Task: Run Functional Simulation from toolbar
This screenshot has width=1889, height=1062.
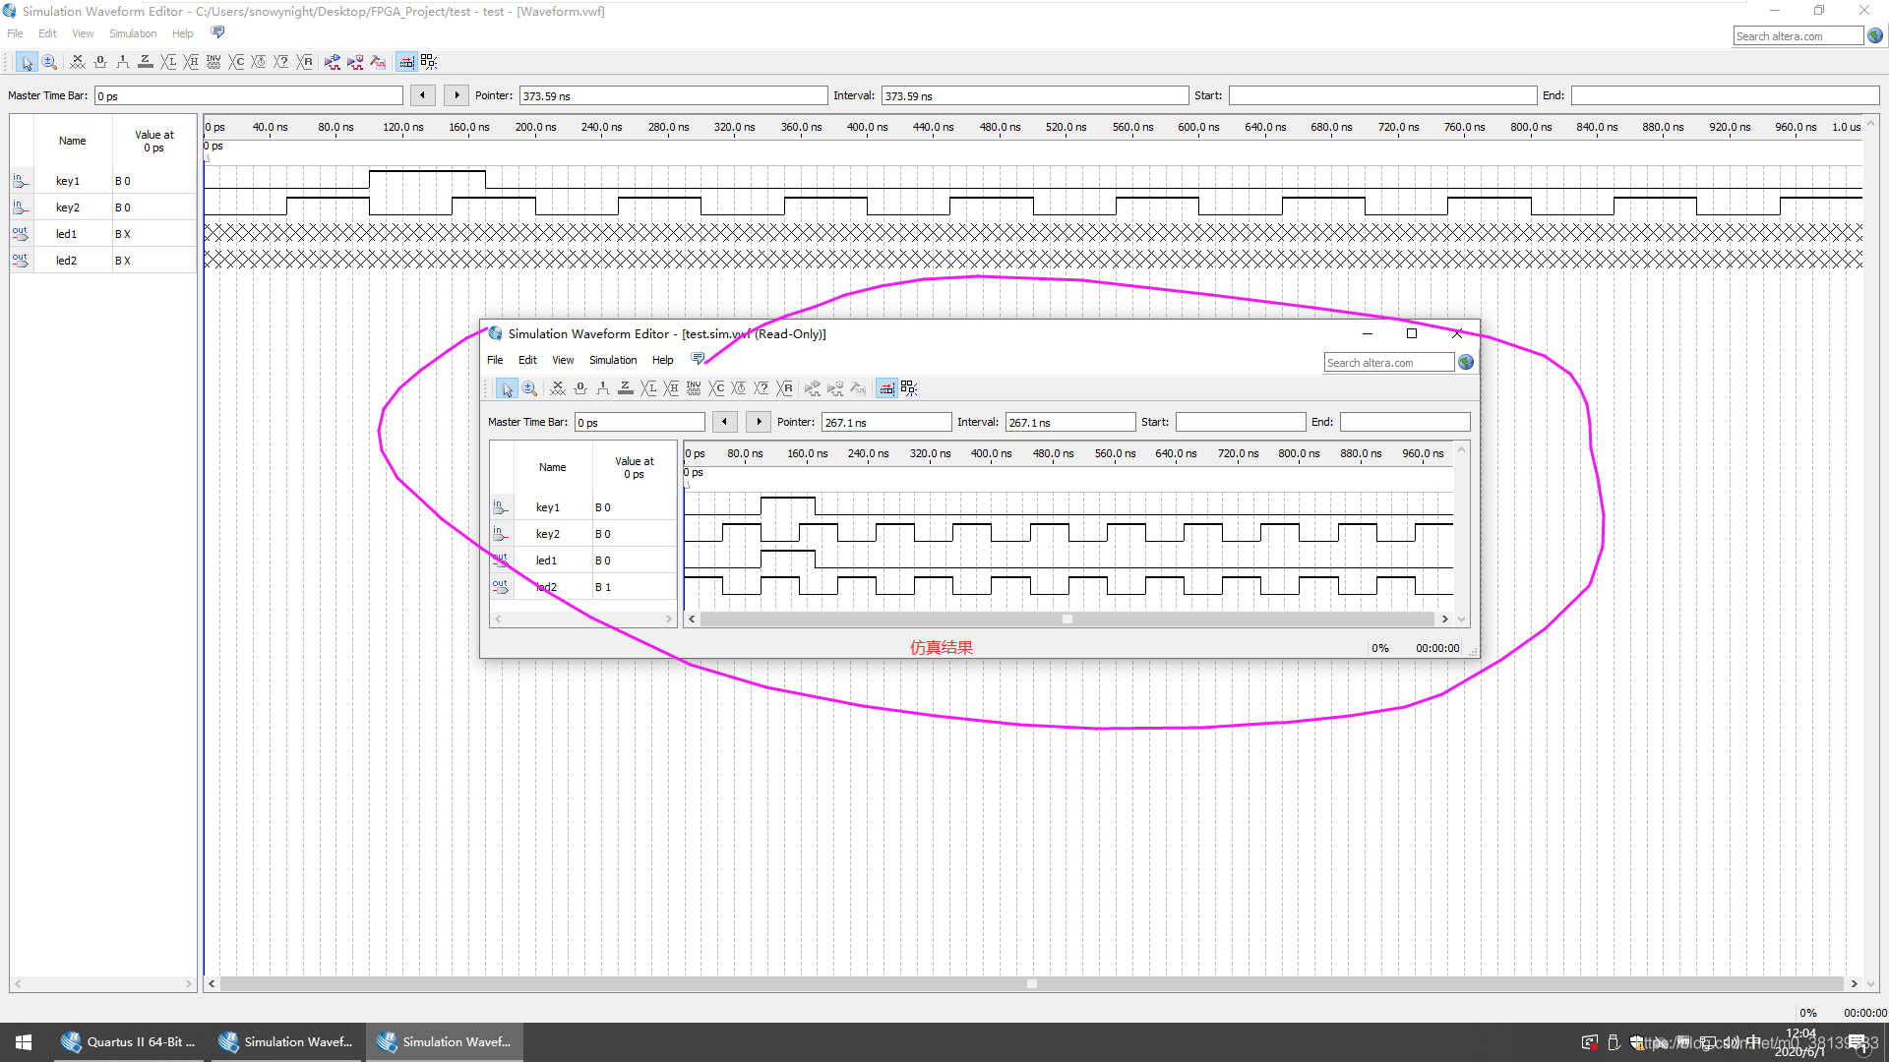Action: (x=333, y=62)
